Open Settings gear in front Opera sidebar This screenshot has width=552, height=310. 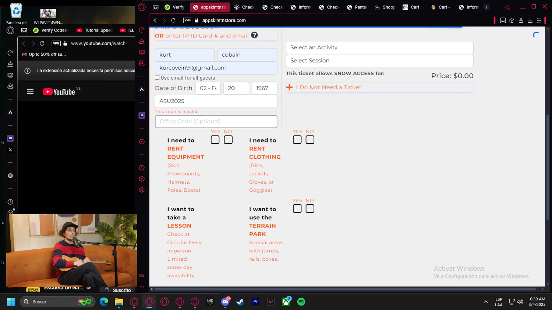tap(142, 190)
